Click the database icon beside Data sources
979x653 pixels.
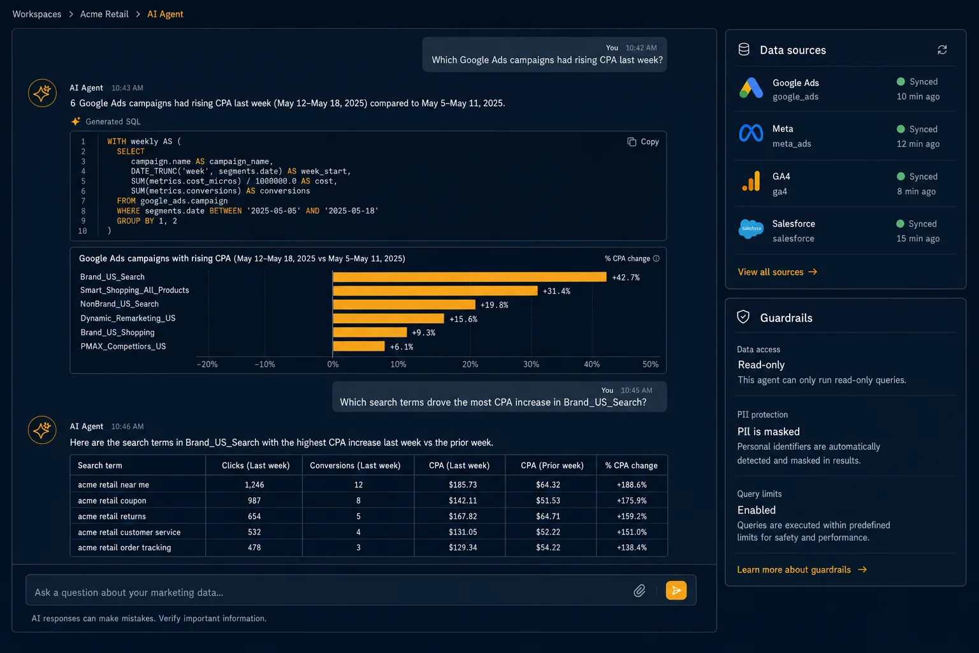(744, 50)
